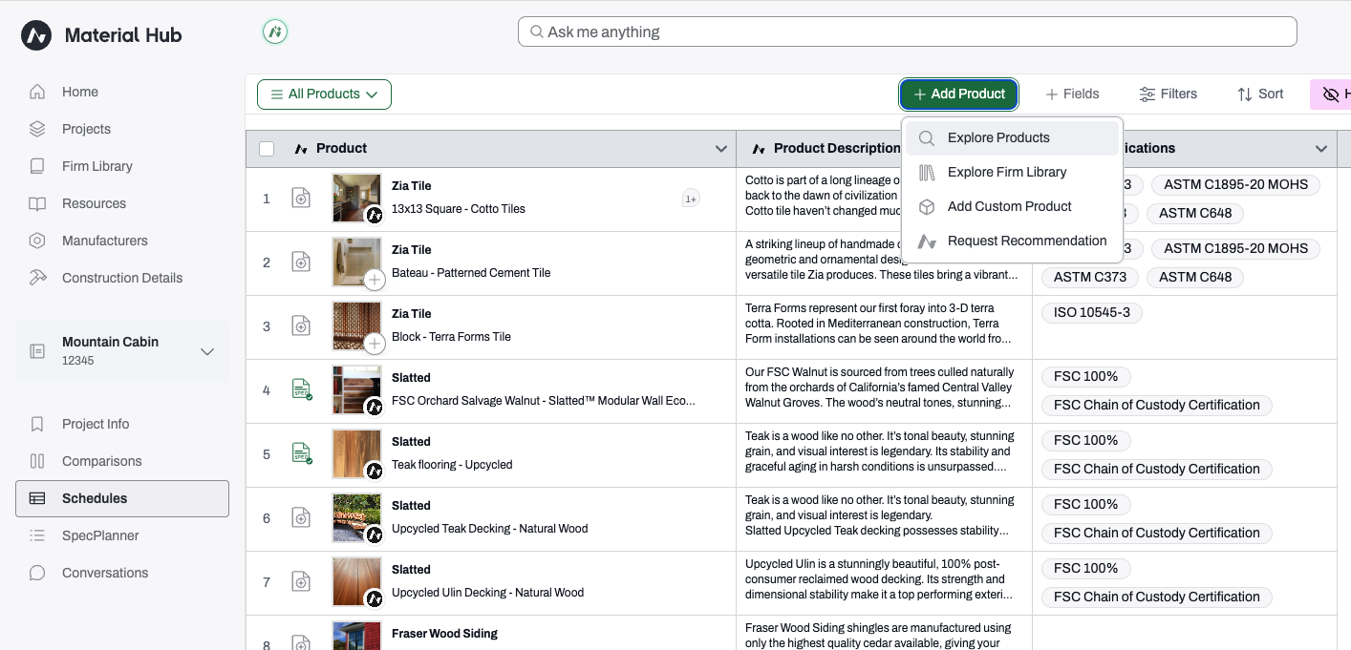Click green spec document icon in row 4

301,389
